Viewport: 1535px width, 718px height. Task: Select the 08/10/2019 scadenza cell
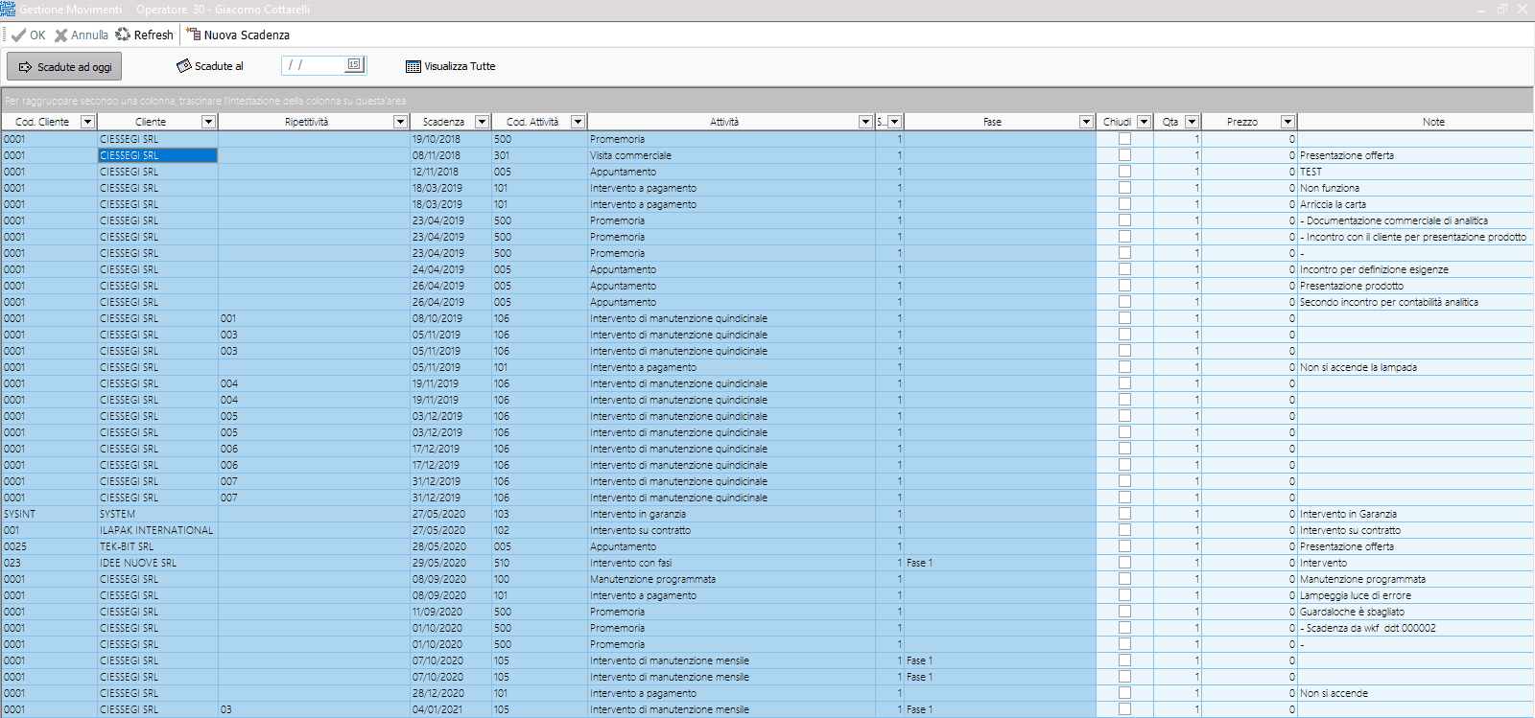coord(451,318)
